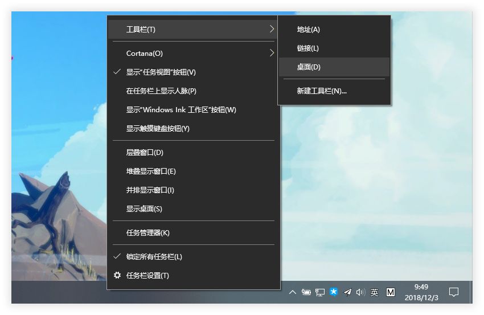
Task: Open the network tray icon
Action: [x=320, y=292]
